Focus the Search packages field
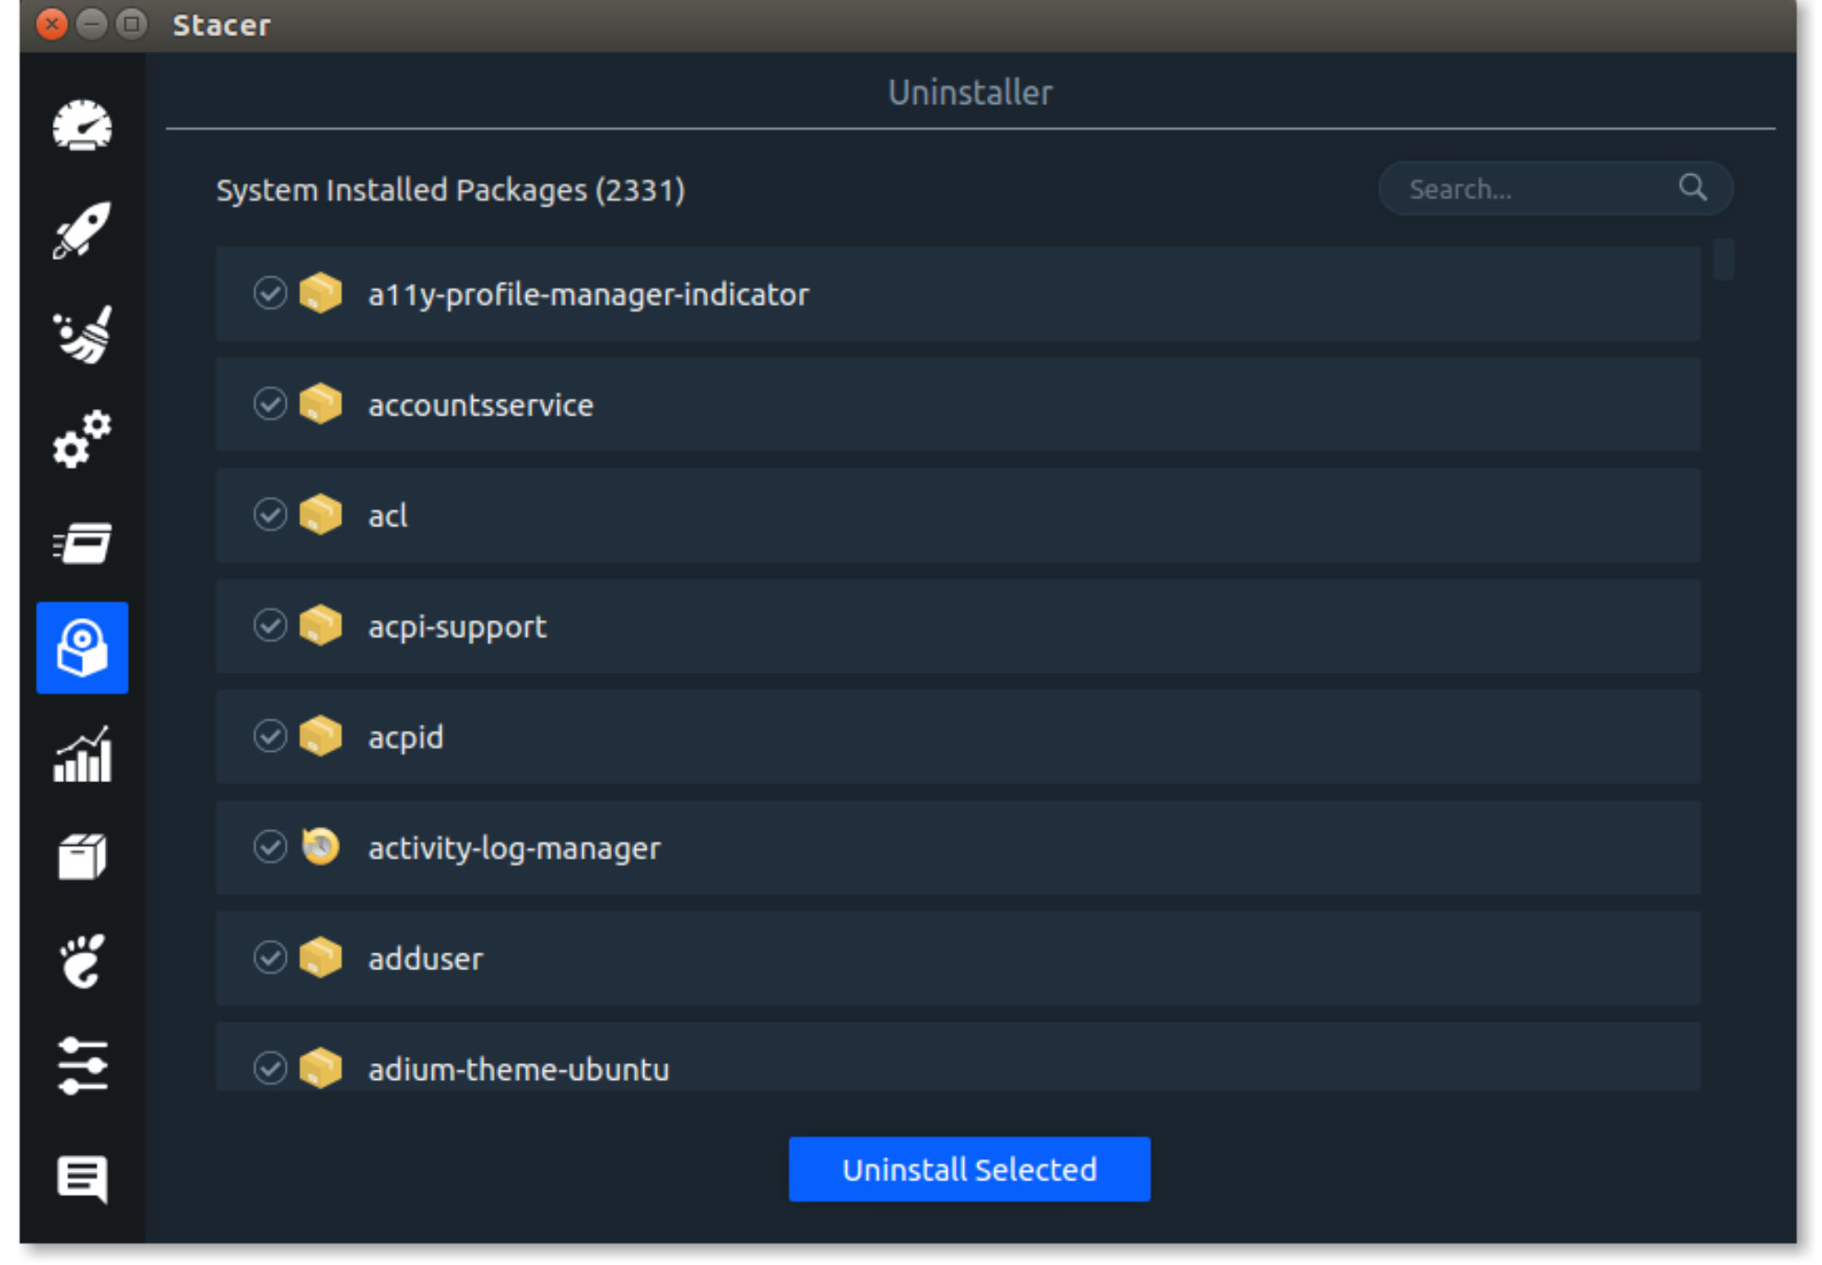 [1555, 189]
